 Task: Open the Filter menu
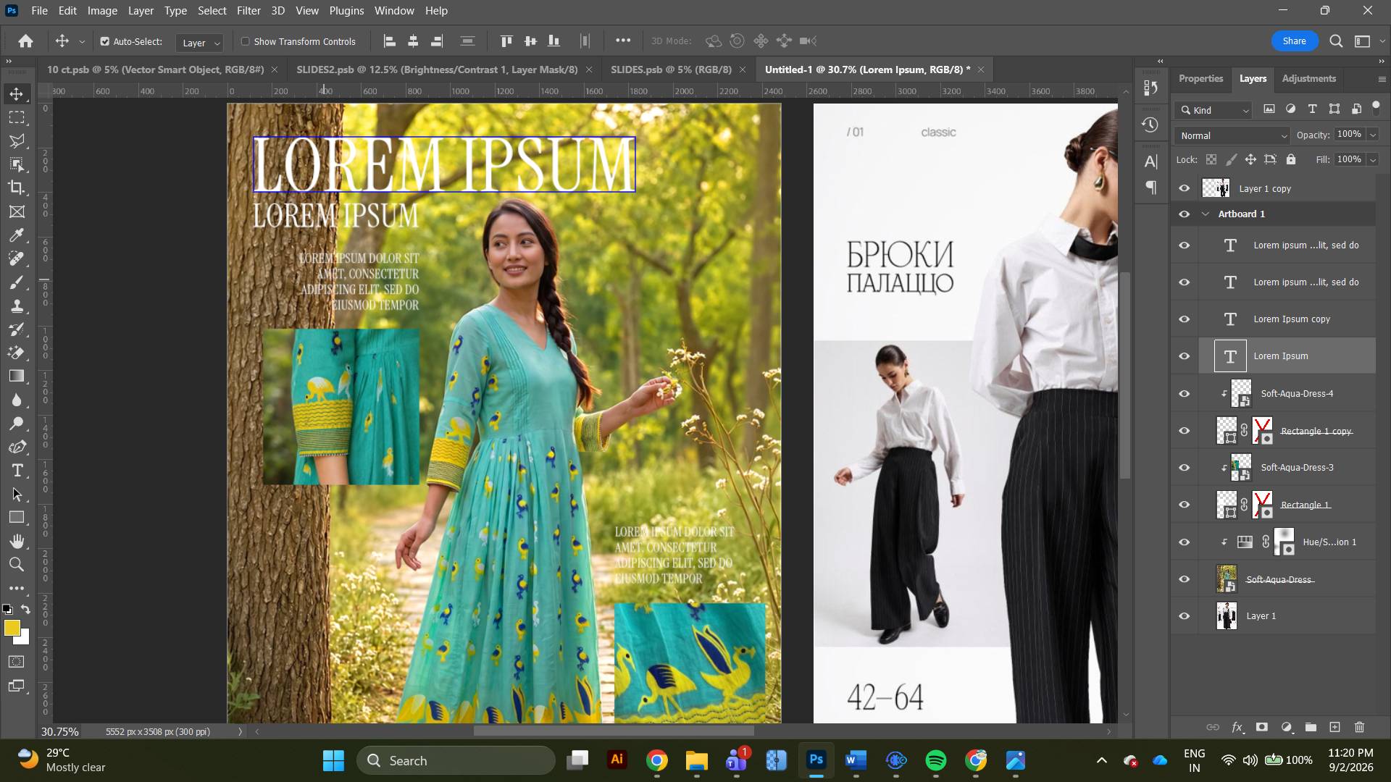tap(248, 11)
